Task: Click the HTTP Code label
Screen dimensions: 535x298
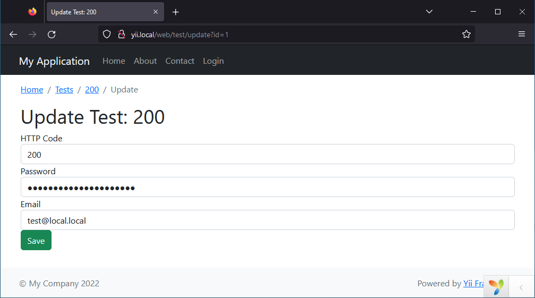Action: click(x=41, y=139)
